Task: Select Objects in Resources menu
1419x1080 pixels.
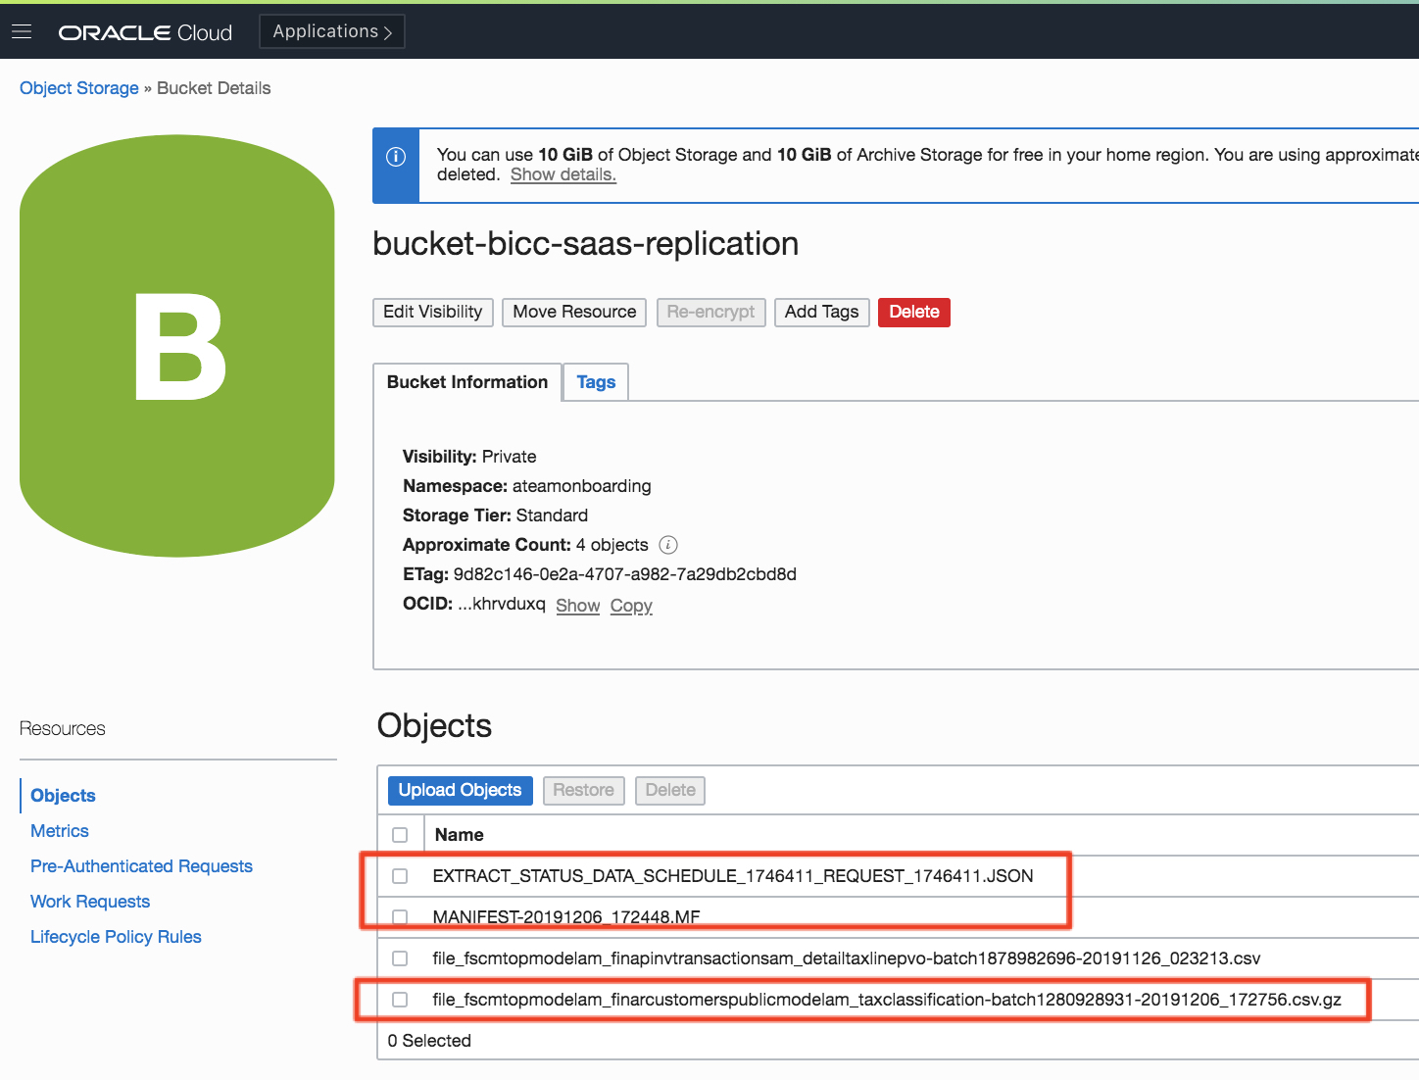Action: (x=63, y=796)
